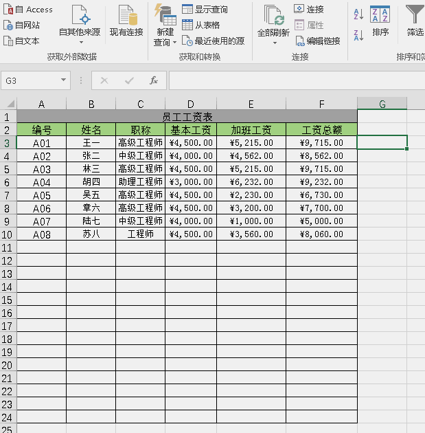This screenshot has width=425, height=433.
Task: Select cell containing A01
Action: click(41, 143)
